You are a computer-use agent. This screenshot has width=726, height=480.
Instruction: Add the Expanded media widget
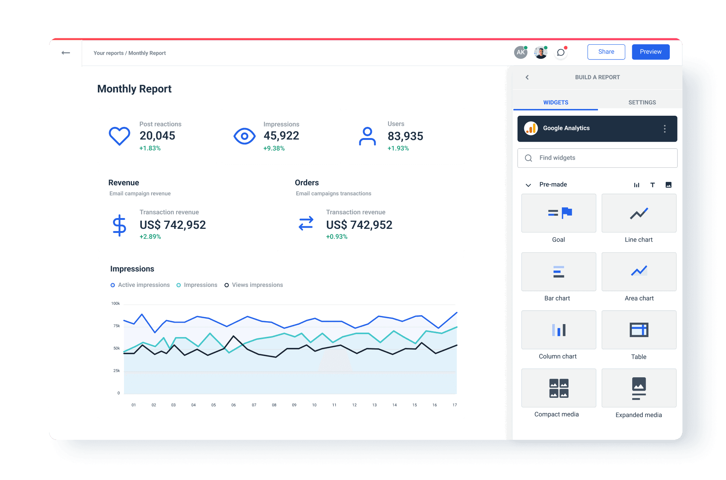pos(639,388)
